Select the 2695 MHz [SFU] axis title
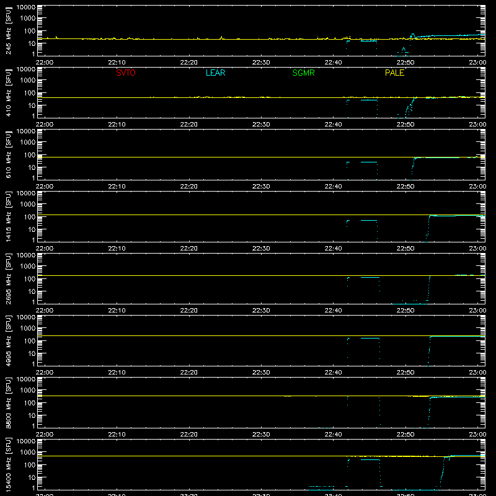The width and height of the screenshot is (496, 496). click(x=8, y=278)
